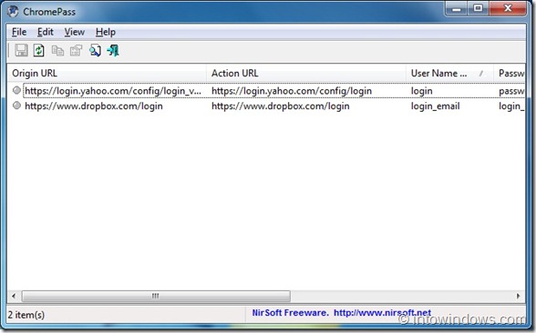The image size is (536, 333).
Task: Click the Copy Selected Items toolbar icon
Action: point(57,51)
